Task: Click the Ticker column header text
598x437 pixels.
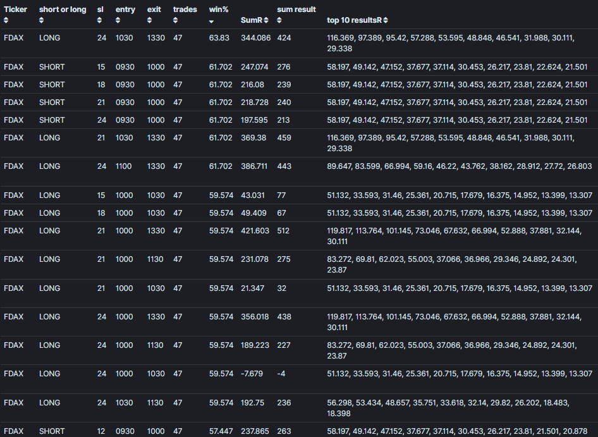Action: pyautogui.click(x=15, y=9)
